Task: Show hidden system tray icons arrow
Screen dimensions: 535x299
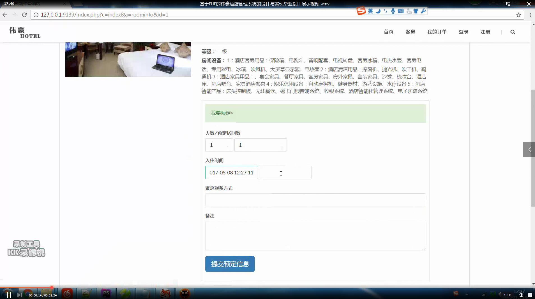Action: (x=467, y=294)
